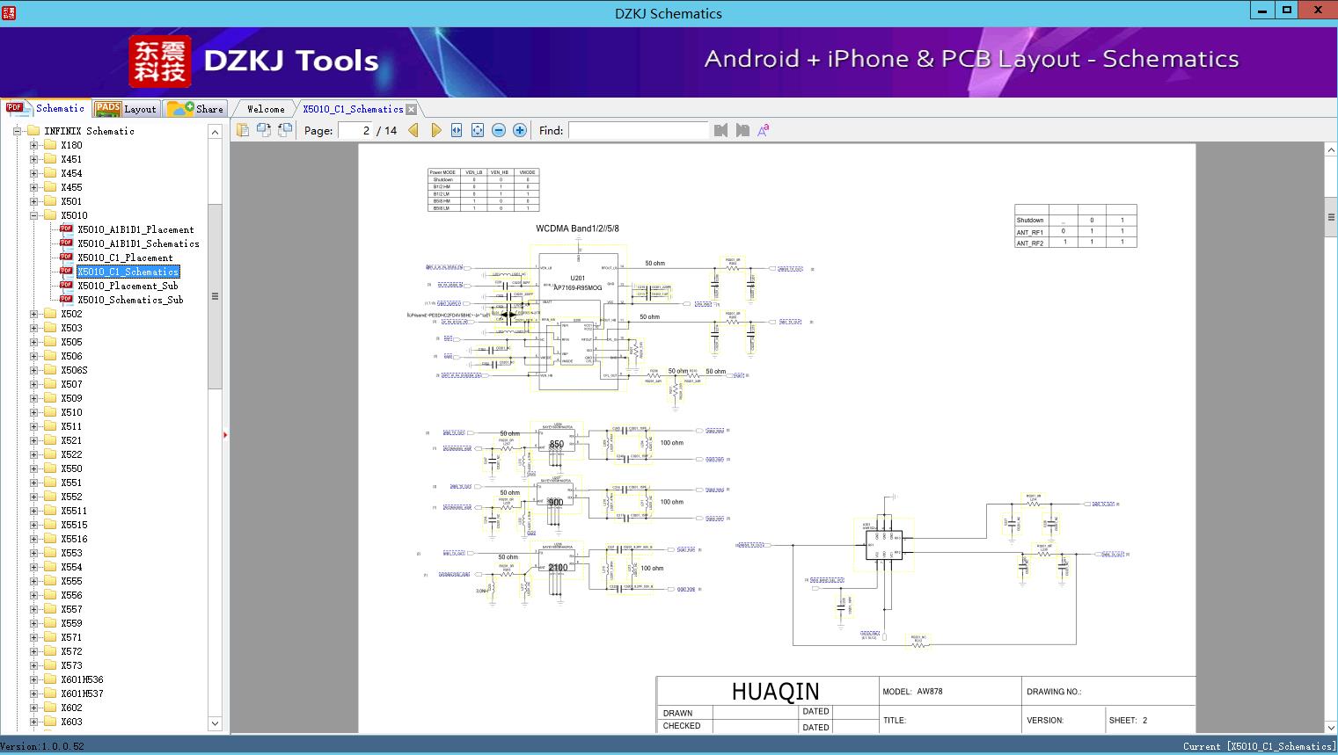Click the Find text input field

click(638, 130)
